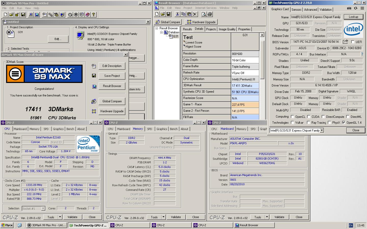
Task: Click the Print Preview icon in Result Browser
Action: 204,14
